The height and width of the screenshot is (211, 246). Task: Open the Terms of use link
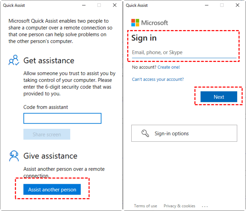145,206
